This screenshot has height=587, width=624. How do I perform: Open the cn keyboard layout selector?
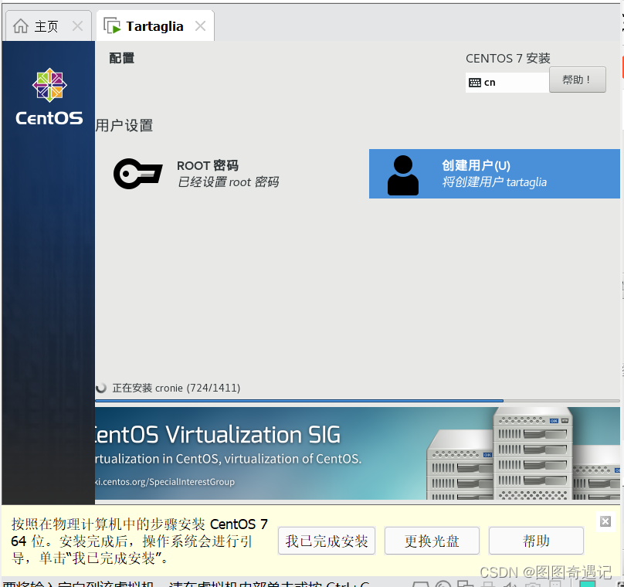pos(507,83)
